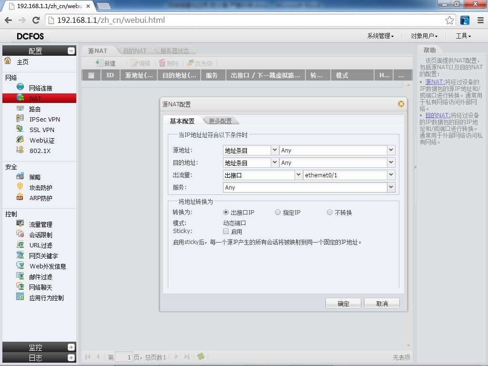This screenshot has width=488, height=366.
Task: Select the NAT icon in sidebar
Action: pos(20,98)
